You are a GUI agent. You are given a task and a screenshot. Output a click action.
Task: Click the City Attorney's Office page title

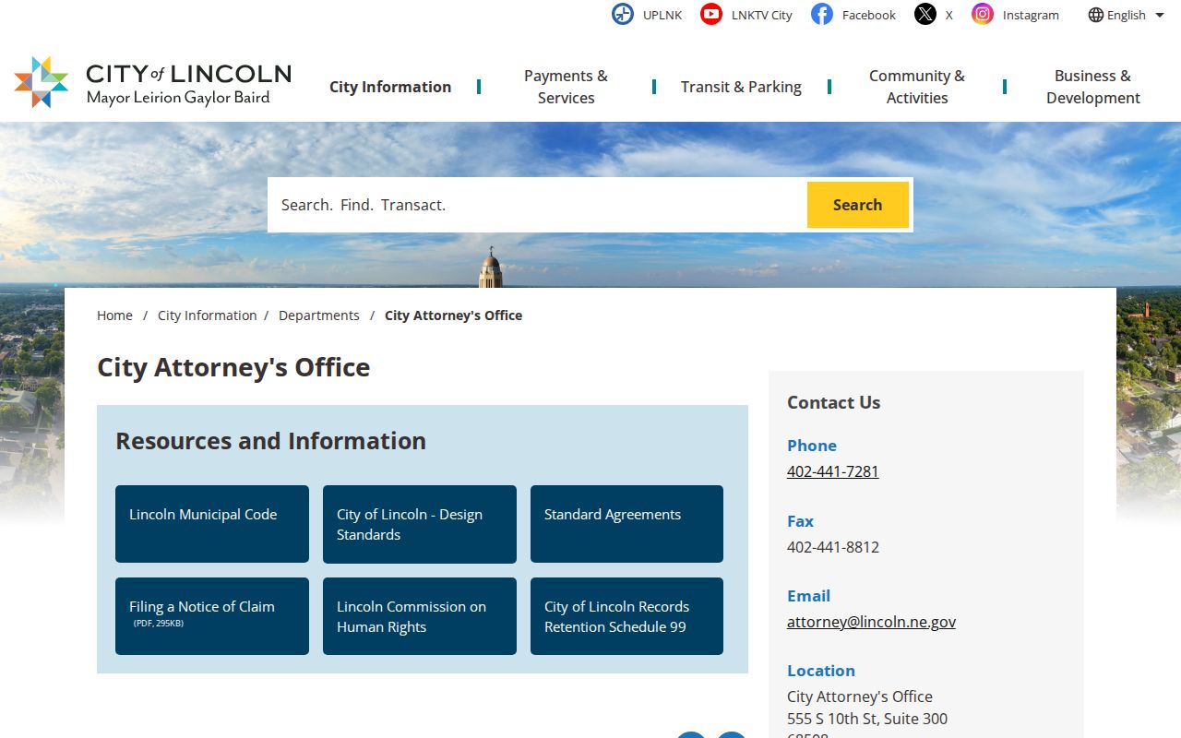click(x=233, y=367)
